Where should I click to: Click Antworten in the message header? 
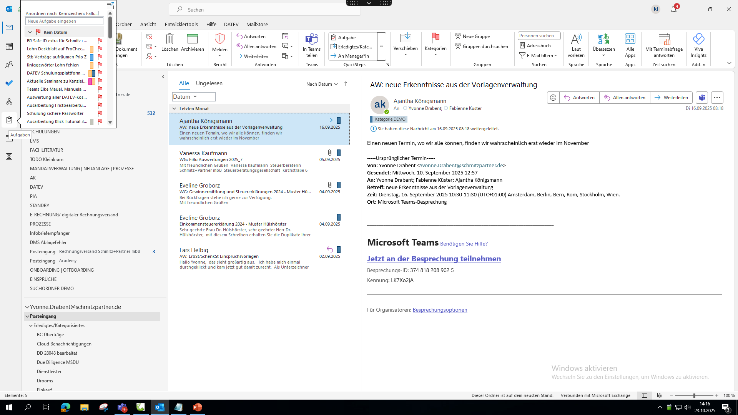point(579,98)
